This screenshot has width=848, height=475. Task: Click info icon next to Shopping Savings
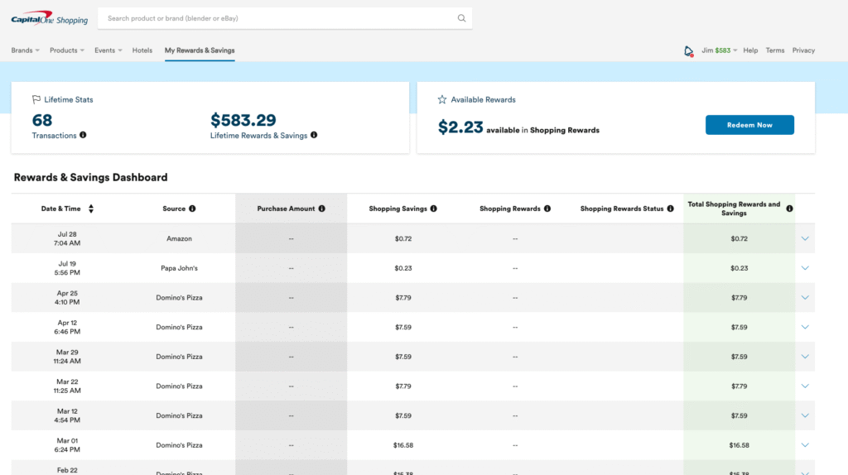(433, 209)
